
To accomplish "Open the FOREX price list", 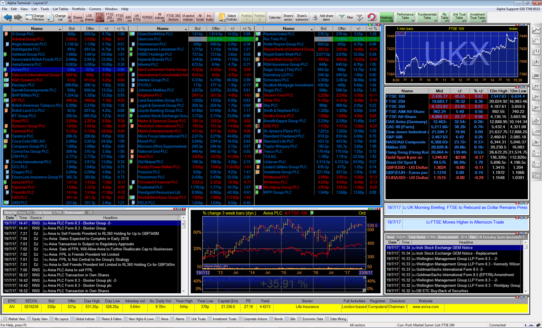I will coord(147,17).
